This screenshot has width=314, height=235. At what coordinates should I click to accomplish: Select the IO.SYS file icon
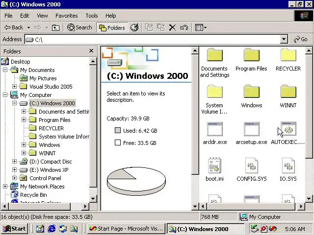click(288, 165)
